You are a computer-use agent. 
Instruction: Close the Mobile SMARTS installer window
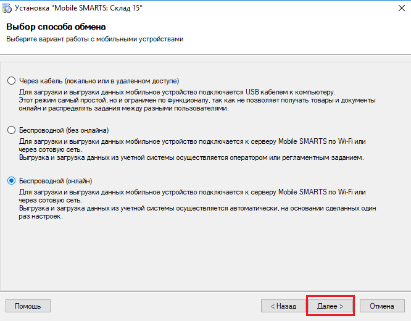(x=401, y=8)
